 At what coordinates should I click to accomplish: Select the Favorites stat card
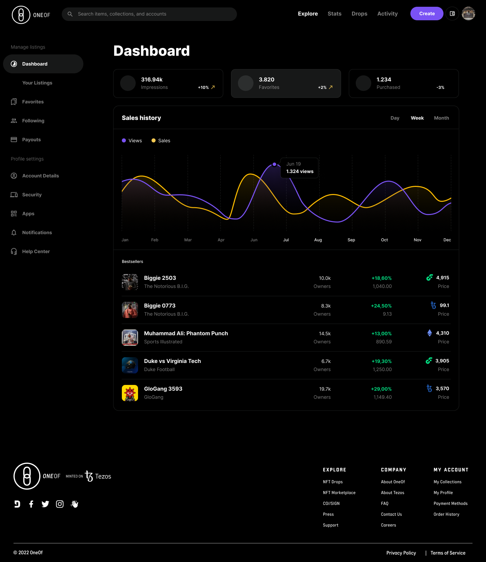point(286,83)
